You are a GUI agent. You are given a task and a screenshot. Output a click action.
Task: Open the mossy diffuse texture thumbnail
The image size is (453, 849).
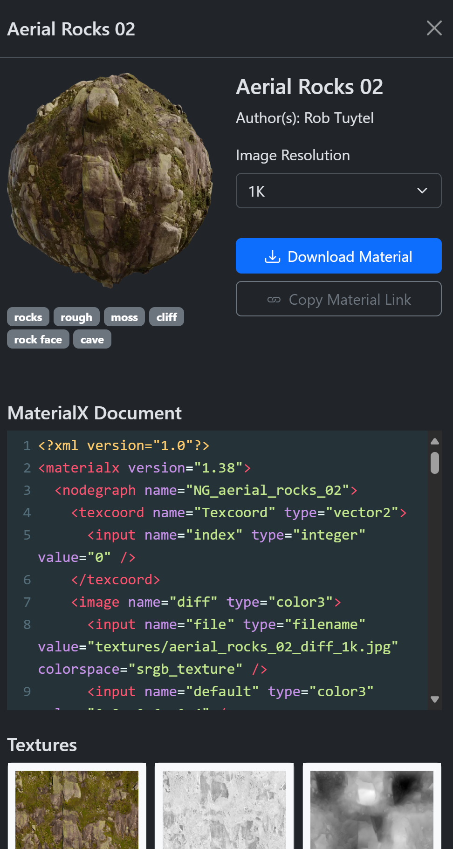pyautogui.click(x=77, y=808)
